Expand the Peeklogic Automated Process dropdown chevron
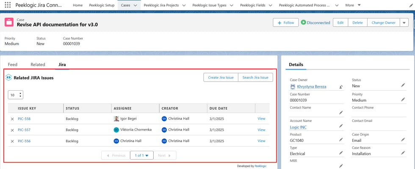Screen dimensions: 415x169 click(x=337, y=6)
